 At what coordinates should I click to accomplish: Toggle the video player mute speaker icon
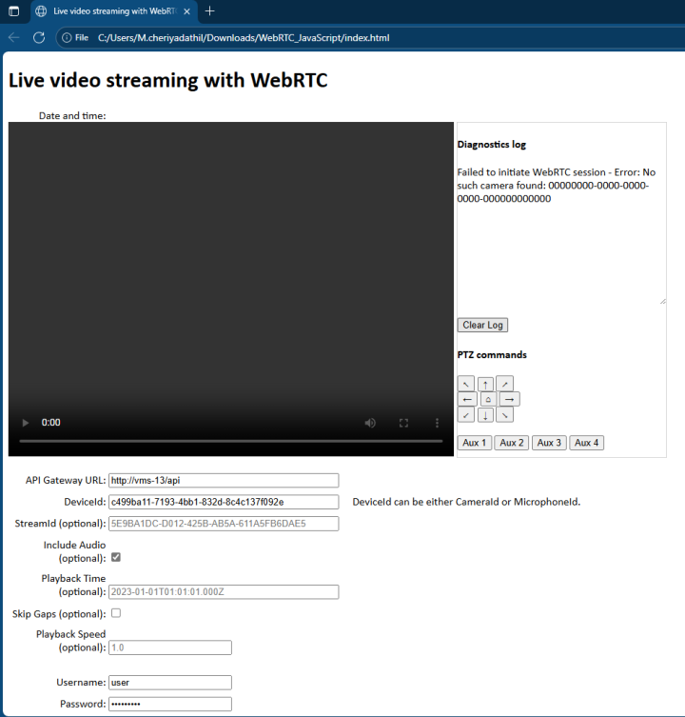tap(370, 423)
